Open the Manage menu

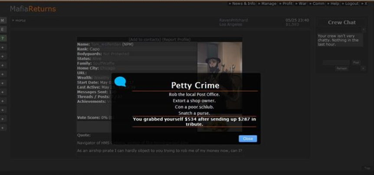267,3
